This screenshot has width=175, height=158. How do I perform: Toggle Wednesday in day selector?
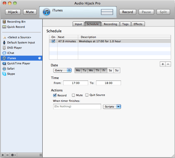(x=91, y=70)
